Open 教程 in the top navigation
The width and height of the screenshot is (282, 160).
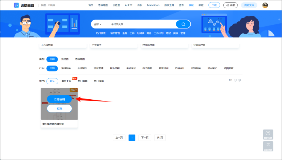coord(201,5)
